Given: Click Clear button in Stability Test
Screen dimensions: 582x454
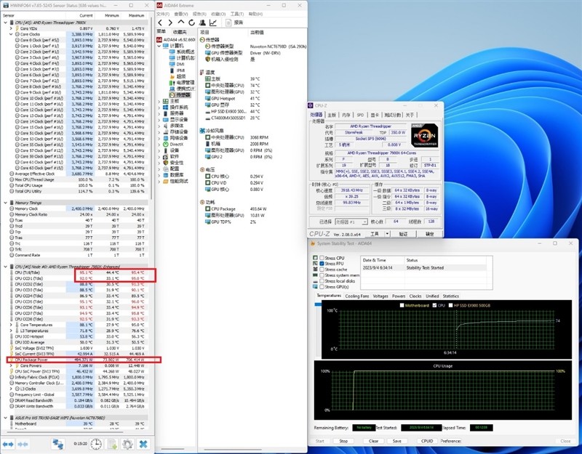Looking at the screenshot, I should [x=373, y=441].
